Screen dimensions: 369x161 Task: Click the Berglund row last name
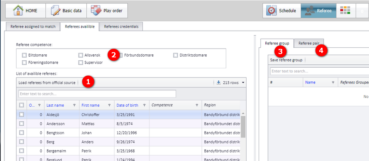[54, 160]
